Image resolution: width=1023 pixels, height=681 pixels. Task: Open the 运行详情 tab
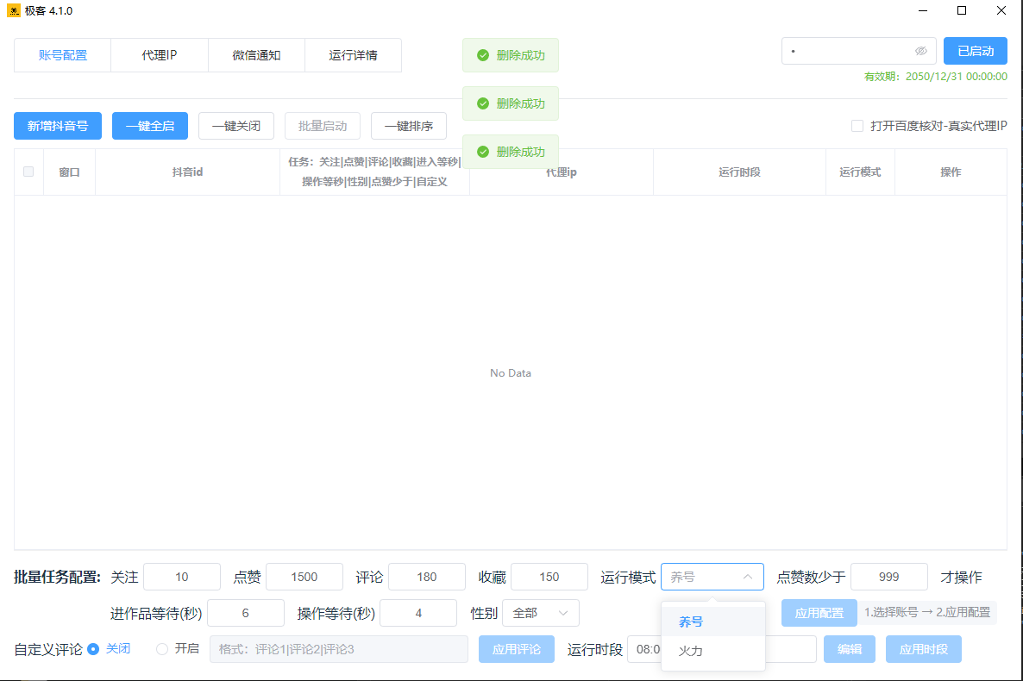[353, 55]
